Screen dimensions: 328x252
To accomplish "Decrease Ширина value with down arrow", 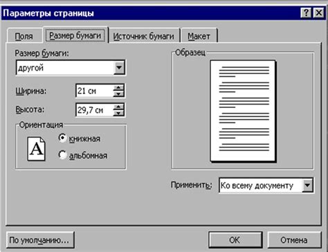I will pyautogui.click(x=119, y=93).
